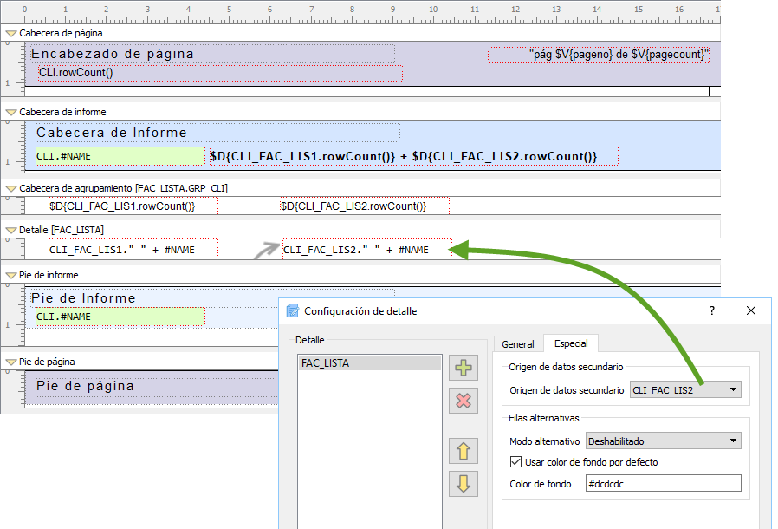
Task: Collapse the Detalle [FAC_LISTA] section
Action: pos(10,230)
